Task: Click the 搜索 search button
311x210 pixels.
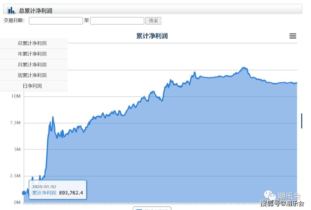Action: 153,21
